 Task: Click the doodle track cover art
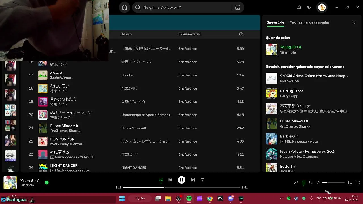click(x=43, y=75)
